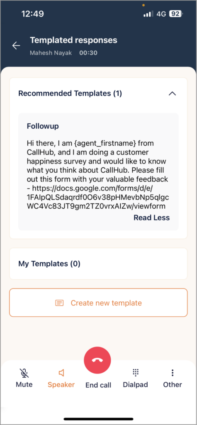Select the Dialpad label in bottom bar

pos(136,384)
